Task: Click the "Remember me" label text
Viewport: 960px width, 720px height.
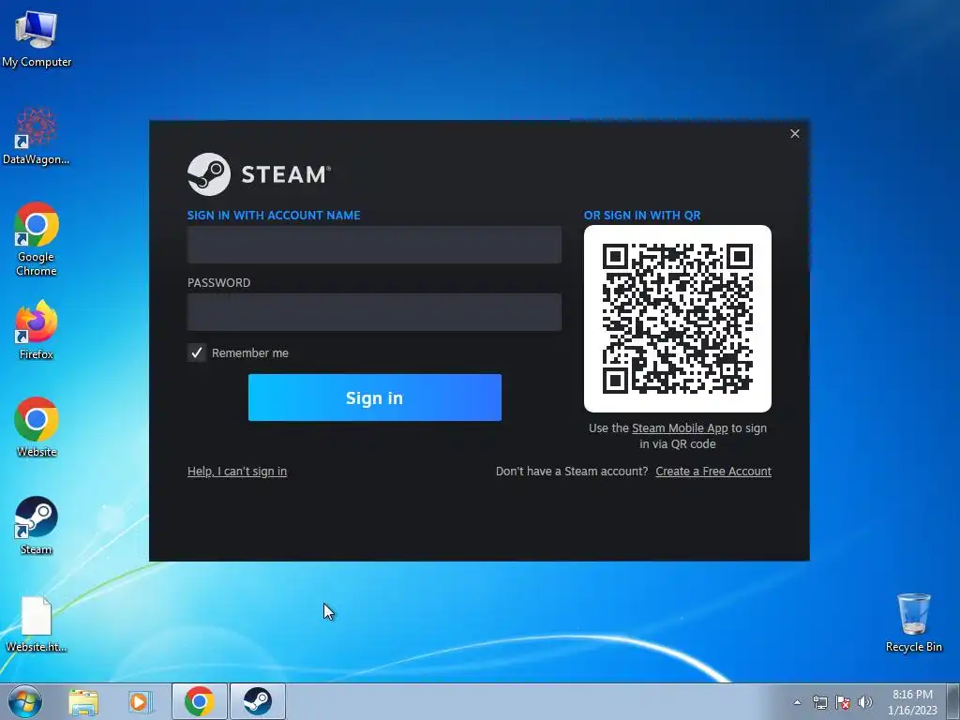Action: tap(249, 352)
